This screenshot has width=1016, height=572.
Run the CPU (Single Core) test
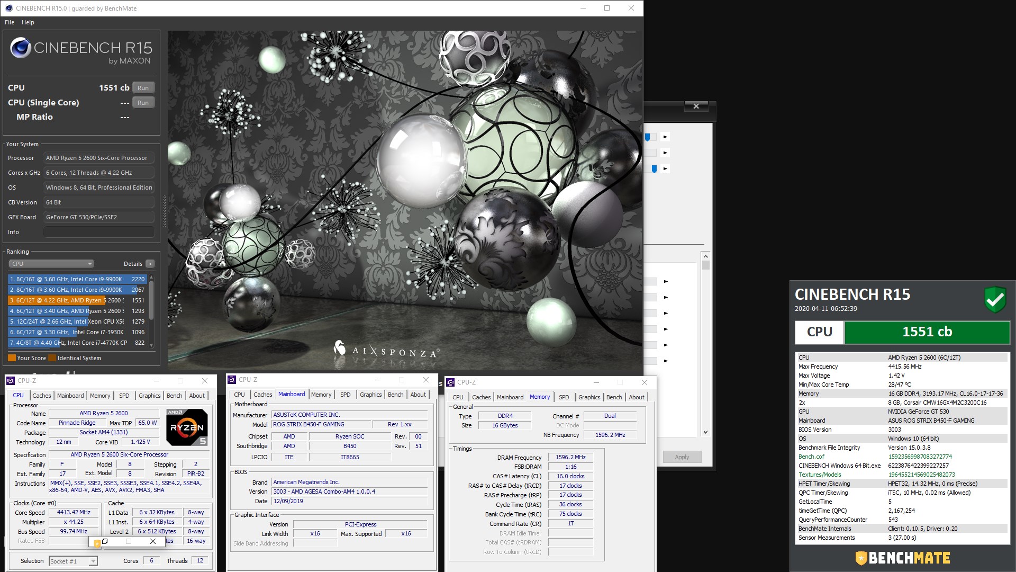(x=143, y=103)
